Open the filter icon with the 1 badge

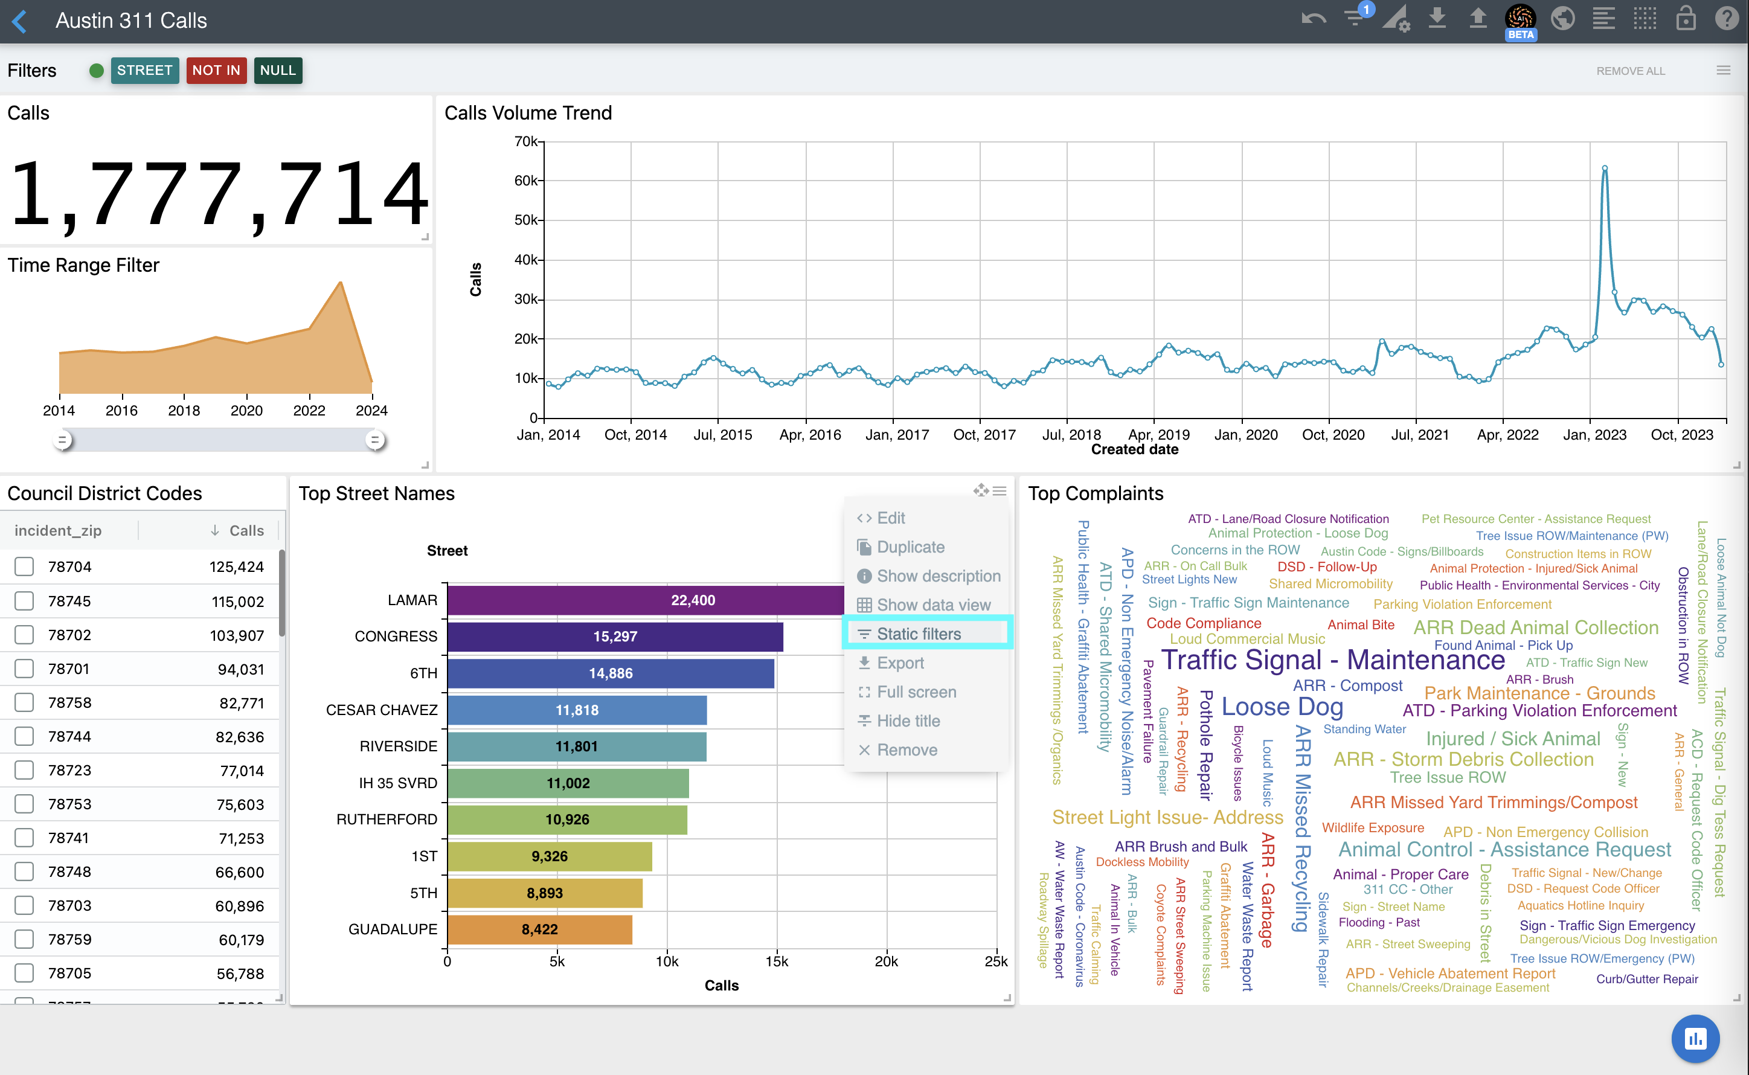(x=1356, y=19)
